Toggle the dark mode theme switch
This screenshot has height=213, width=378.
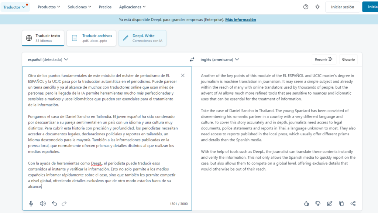(x=317, y=7)
